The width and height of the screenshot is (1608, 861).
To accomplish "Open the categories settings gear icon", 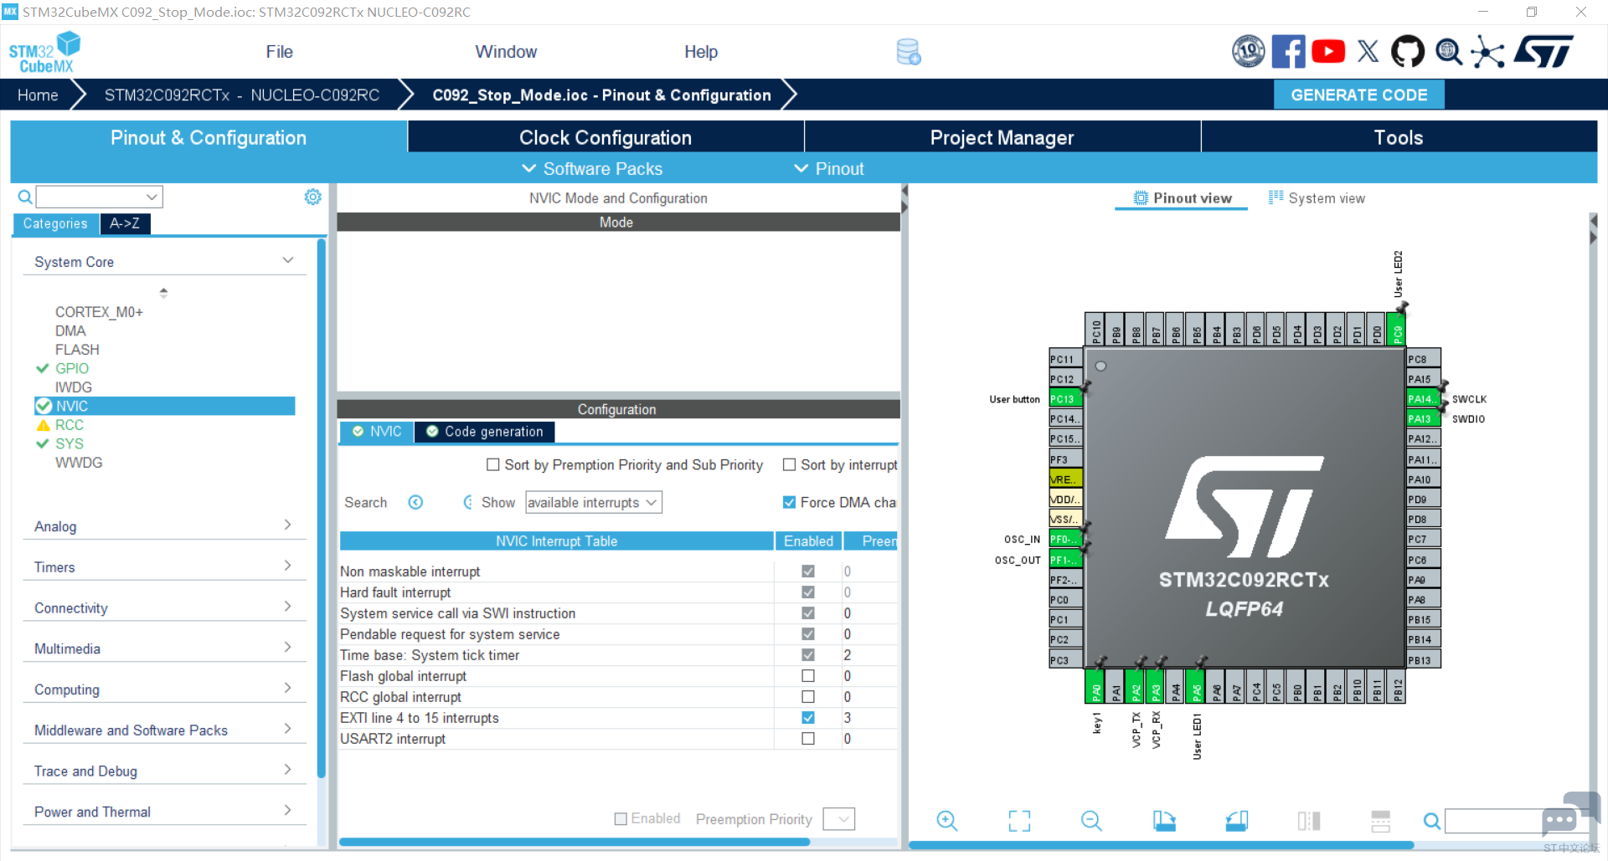I will pos(312,197).
